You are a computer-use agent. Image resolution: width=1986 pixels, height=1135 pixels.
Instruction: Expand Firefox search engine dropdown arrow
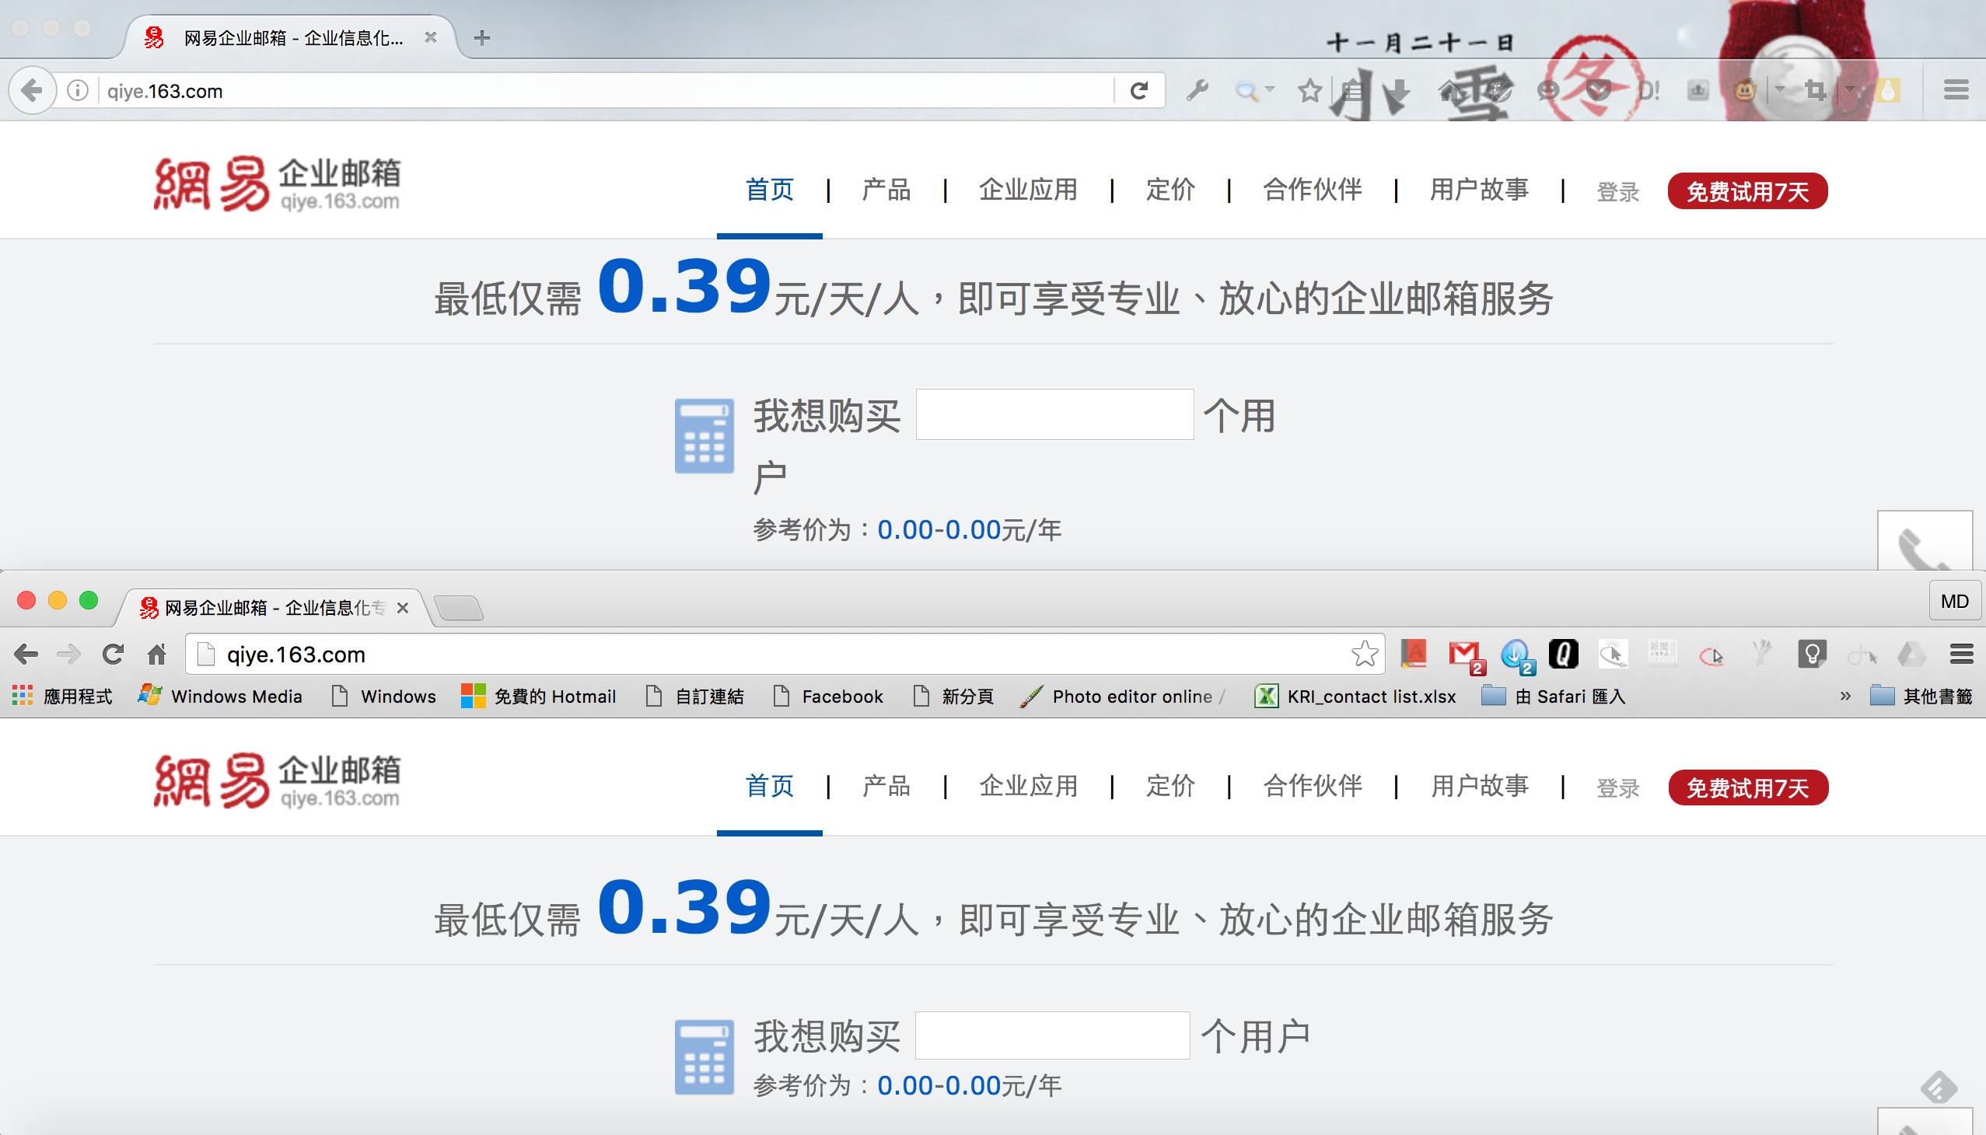pyautogui.click(x=1269, y=89)
